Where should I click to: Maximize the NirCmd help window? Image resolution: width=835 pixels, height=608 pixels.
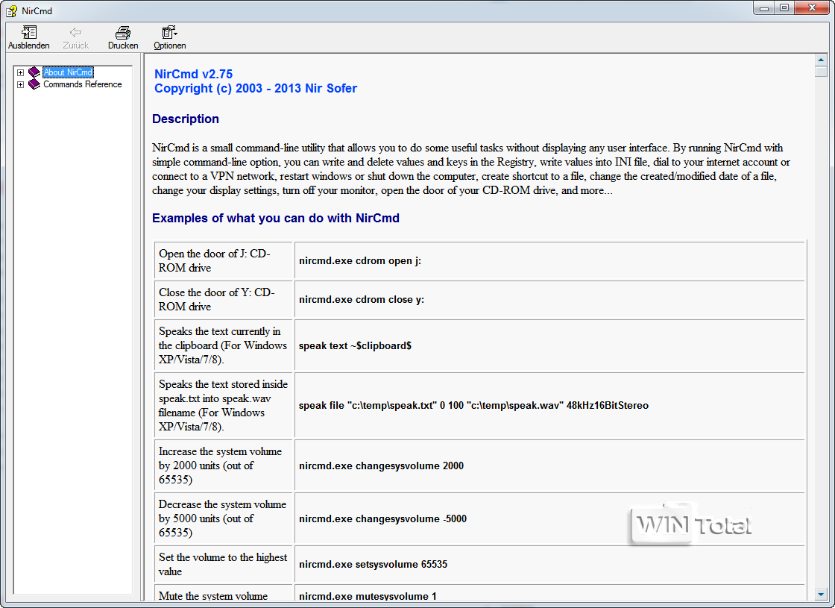click(x=784, y=8)
